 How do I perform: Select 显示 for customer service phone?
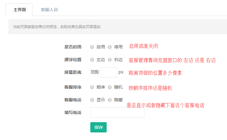(92, 100)
